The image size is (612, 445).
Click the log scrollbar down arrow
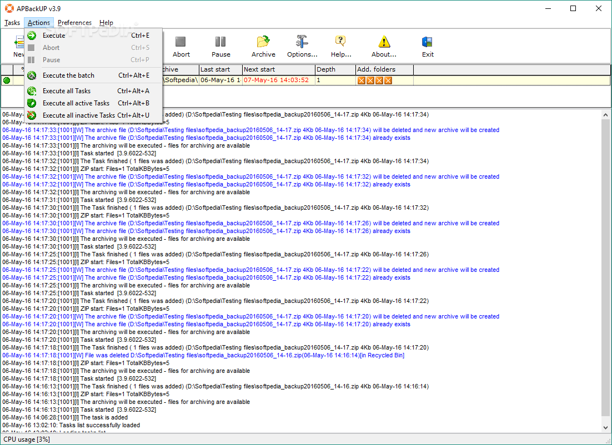click(x=605, y=428)
